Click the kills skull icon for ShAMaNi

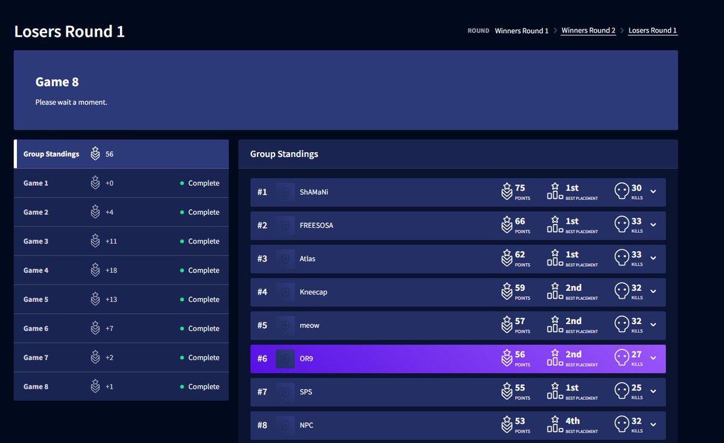621,192
